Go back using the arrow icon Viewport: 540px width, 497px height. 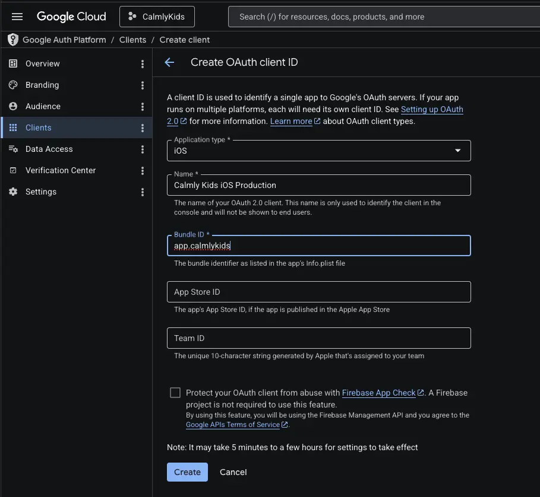(169, 62)
